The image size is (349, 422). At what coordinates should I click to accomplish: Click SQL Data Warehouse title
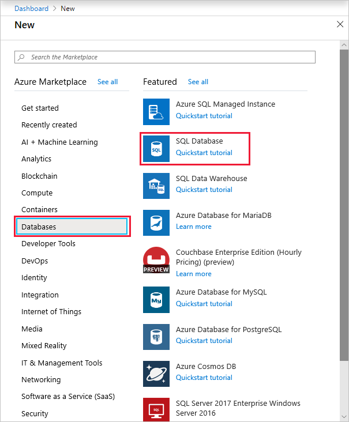211,178
